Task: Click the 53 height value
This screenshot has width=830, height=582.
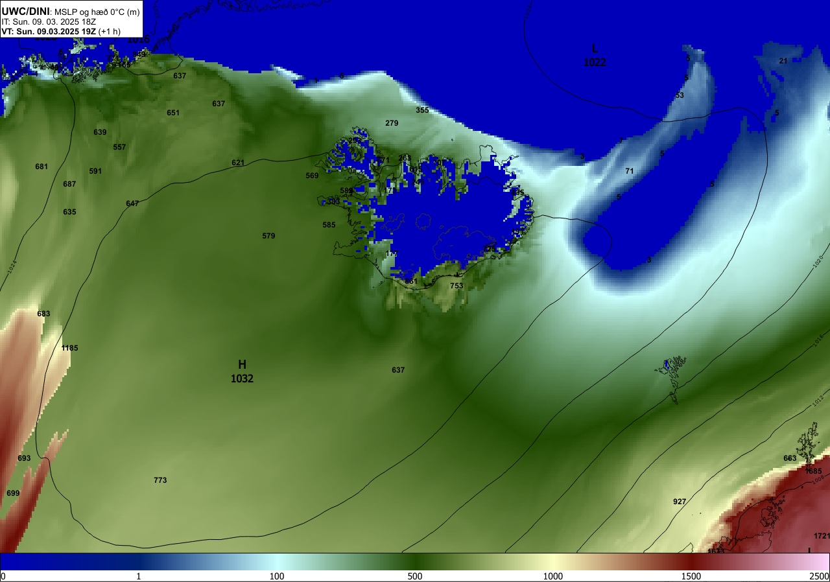Action: tap(680, 95)
